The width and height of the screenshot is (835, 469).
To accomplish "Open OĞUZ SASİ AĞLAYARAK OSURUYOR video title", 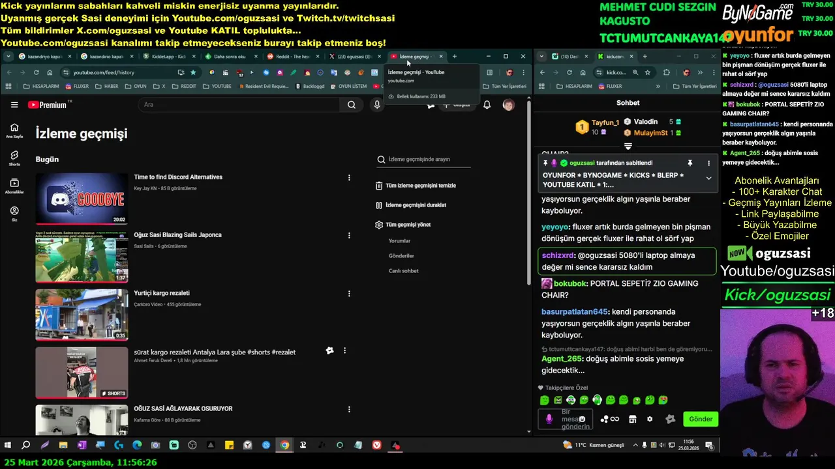I will 183,409.
